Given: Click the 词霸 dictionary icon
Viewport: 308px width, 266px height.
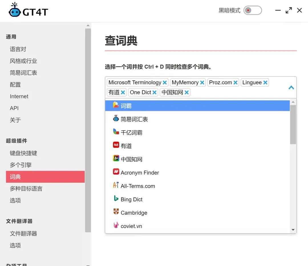Looking at the screenshot, I should (x=116, y=105).
